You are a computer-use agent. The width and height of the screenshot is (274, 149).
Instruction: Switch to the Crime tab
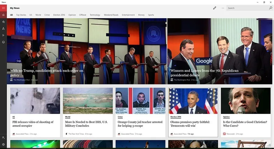47,15
